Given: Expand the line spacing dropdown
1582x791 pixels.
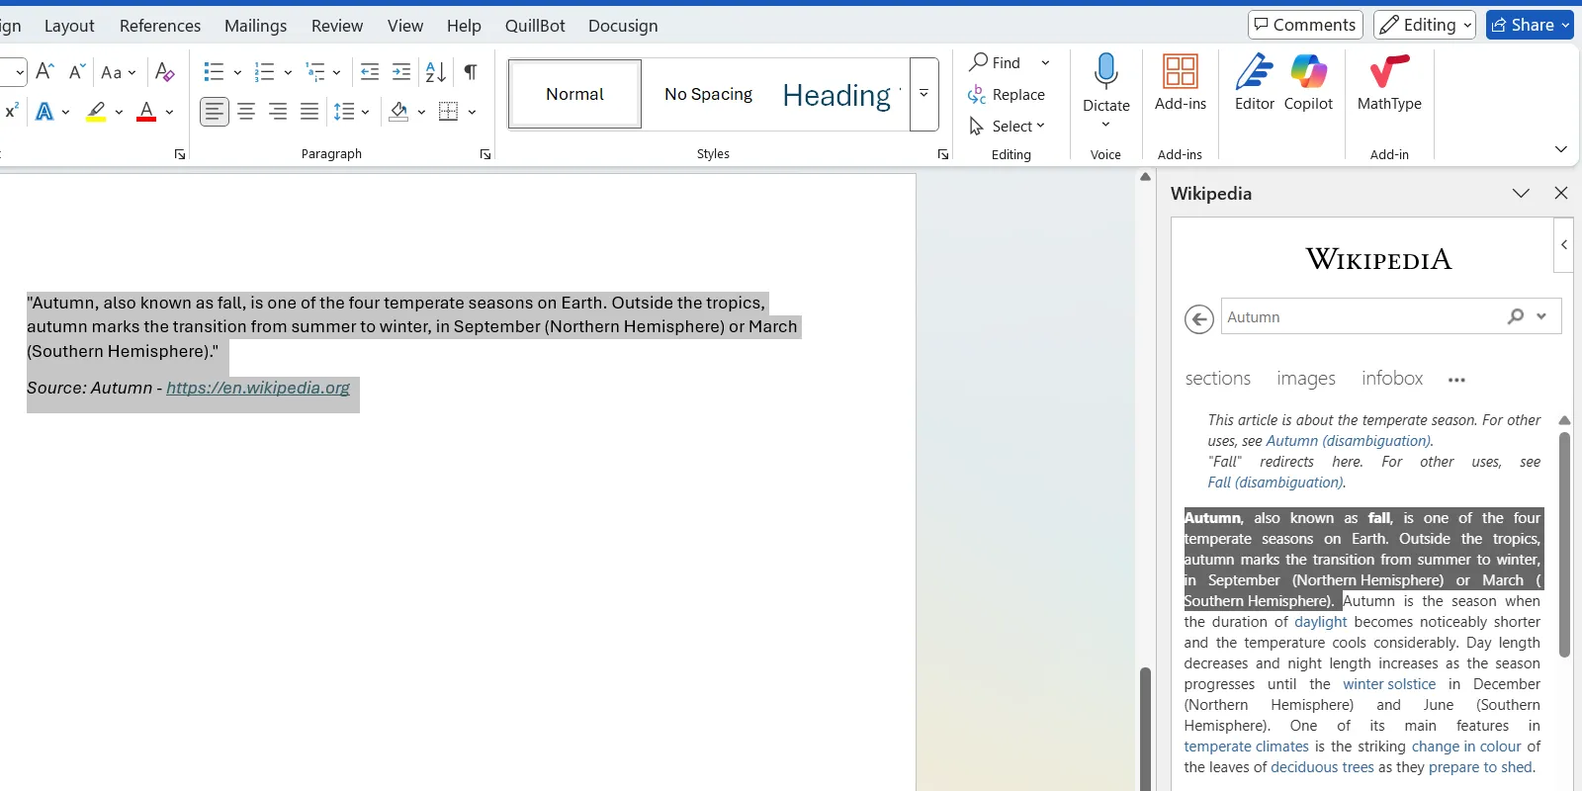Looking at the screenshot, I should [x=365, y=112].
